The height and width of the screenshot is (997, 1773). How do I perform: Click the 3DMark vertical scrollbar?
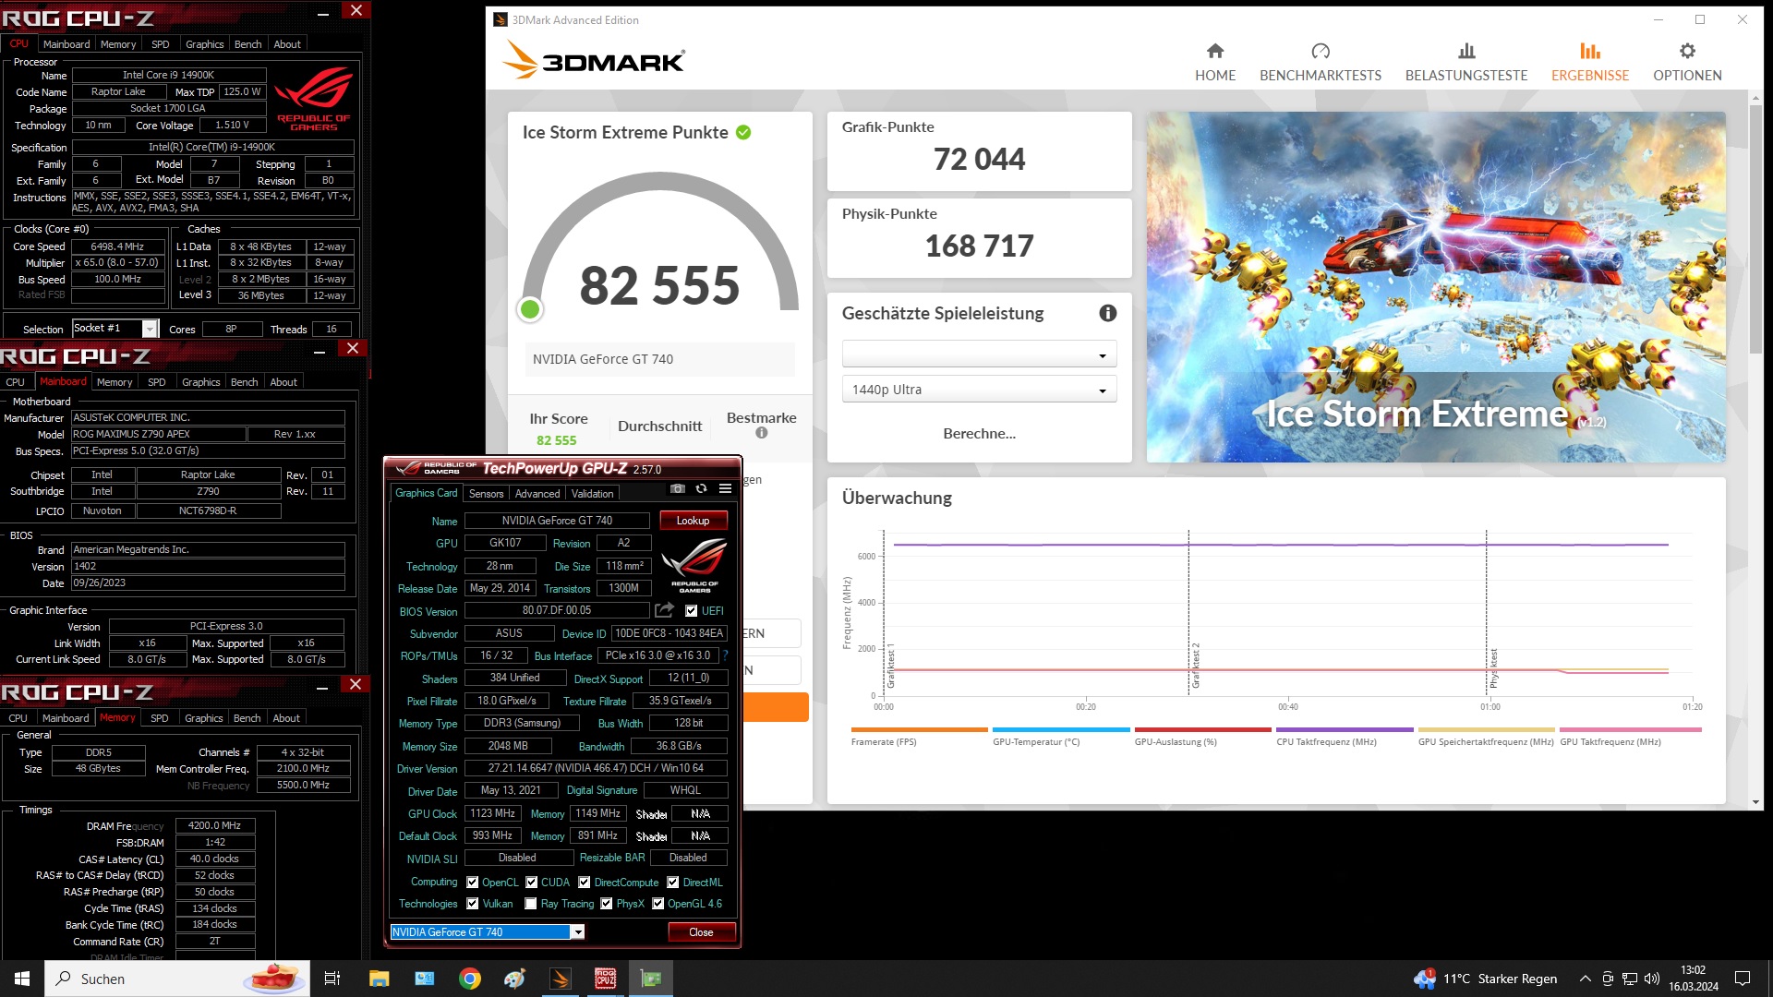click(1755, 231)
